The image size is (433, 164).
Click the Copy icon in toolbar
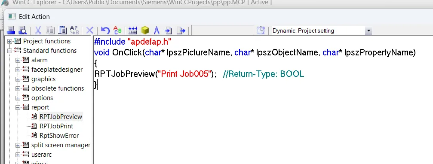coord(50,30)
